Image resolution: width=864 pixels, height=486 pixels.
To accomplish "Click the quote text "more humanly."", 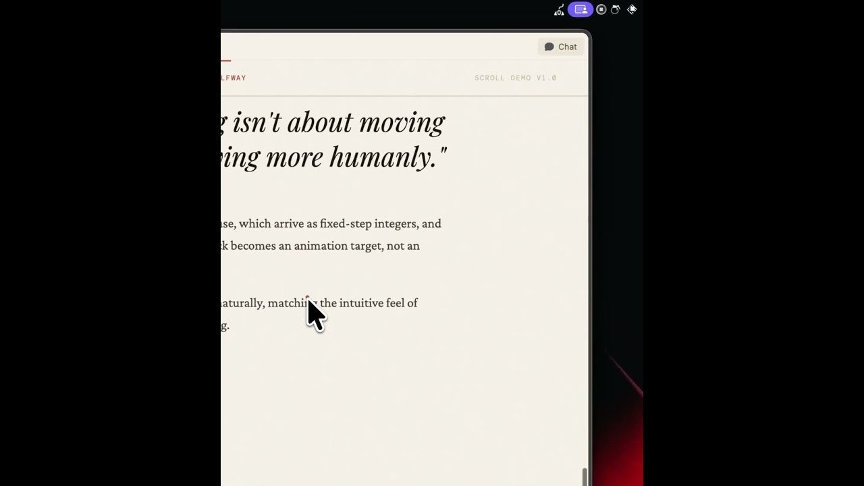I will (x=356, y=157).
